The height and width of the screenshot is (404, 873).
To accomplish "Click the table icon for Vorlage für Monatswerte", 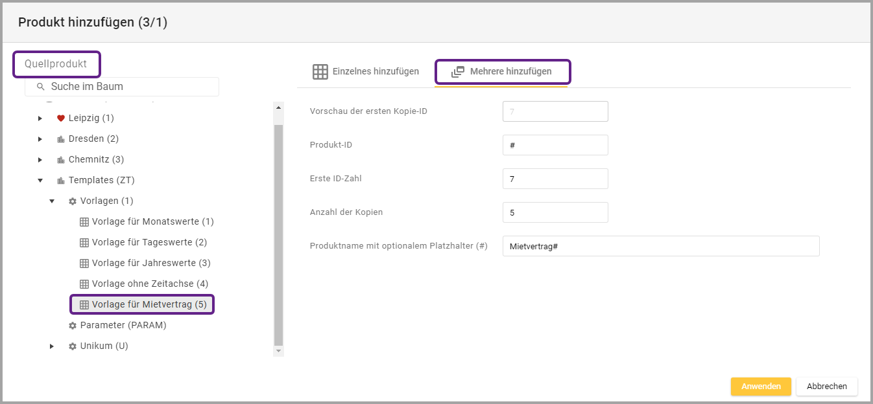I will (84, 222).
